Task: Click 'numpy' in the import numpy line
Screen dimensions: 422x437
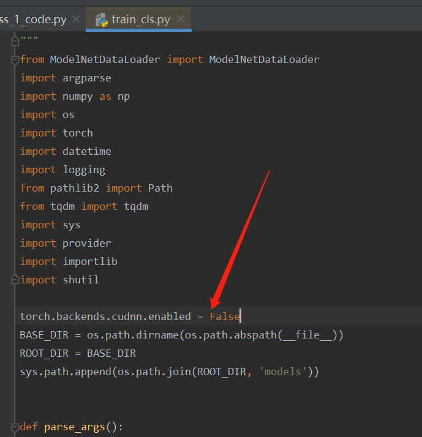Action: point(78,97)
